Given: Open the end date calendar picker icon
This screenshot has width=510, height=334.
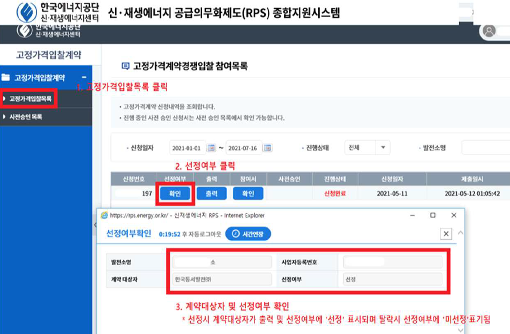Looking at the screenshot, I should pos(267,148).
